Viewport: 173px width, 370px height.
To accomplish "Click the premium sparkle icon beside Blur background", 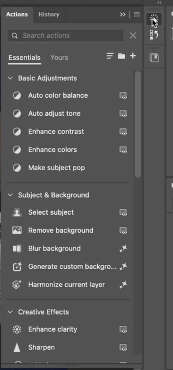I will pos(123,249).
